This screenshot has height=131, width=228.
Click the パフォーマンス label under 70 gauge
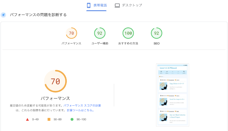pyautogui.click(x=72, y=43)
